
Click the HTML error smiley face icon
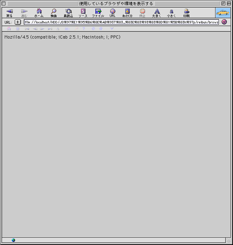(224, 22)
